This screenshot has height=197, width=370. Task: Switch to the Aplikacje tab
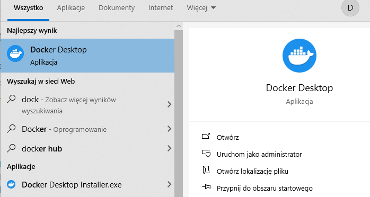(x=71, y=8)
